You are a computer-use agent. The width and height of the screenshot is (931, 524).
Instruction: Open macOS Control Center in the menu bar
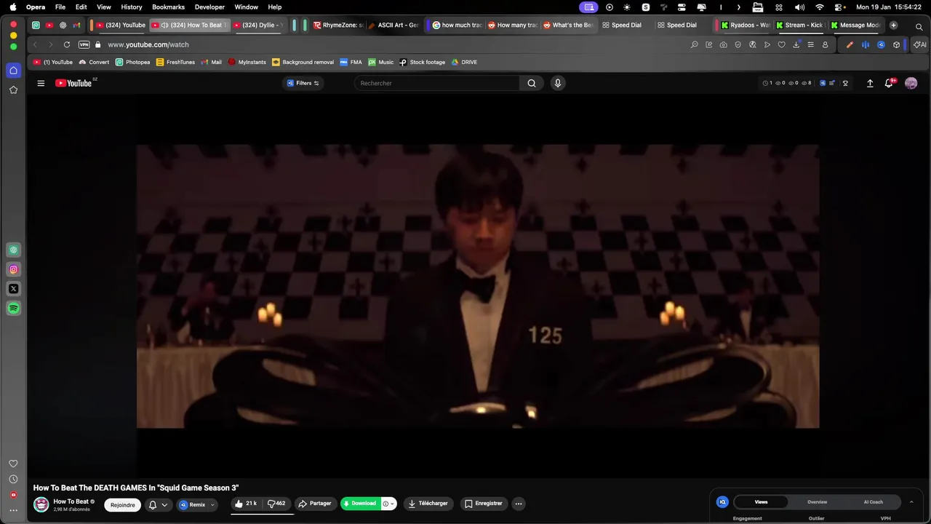838,7
